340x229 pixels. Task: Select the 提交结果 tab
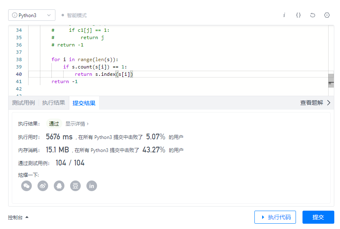coord(84,103)
